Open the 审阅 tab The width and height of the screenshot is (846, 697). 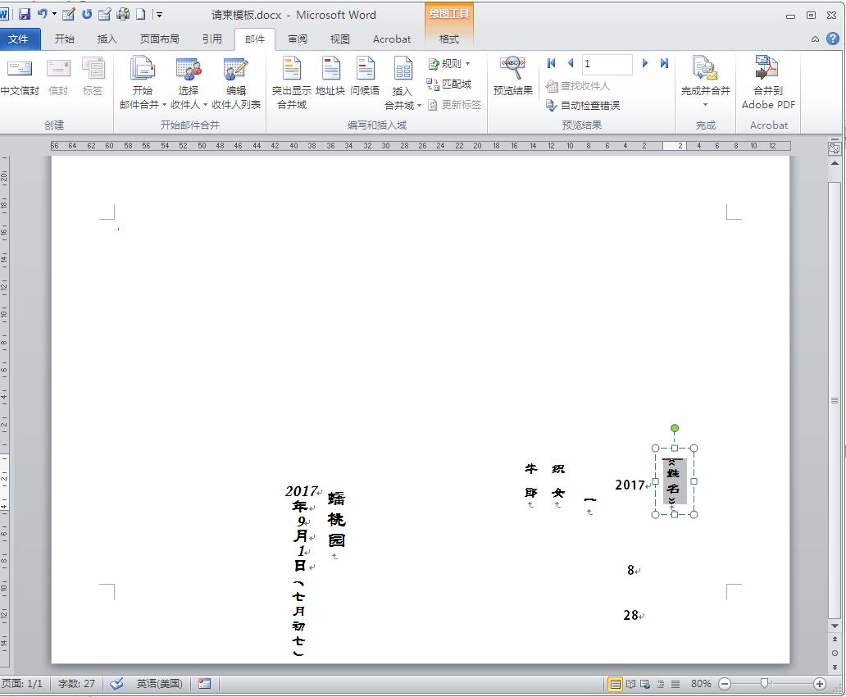click(298, 39)
